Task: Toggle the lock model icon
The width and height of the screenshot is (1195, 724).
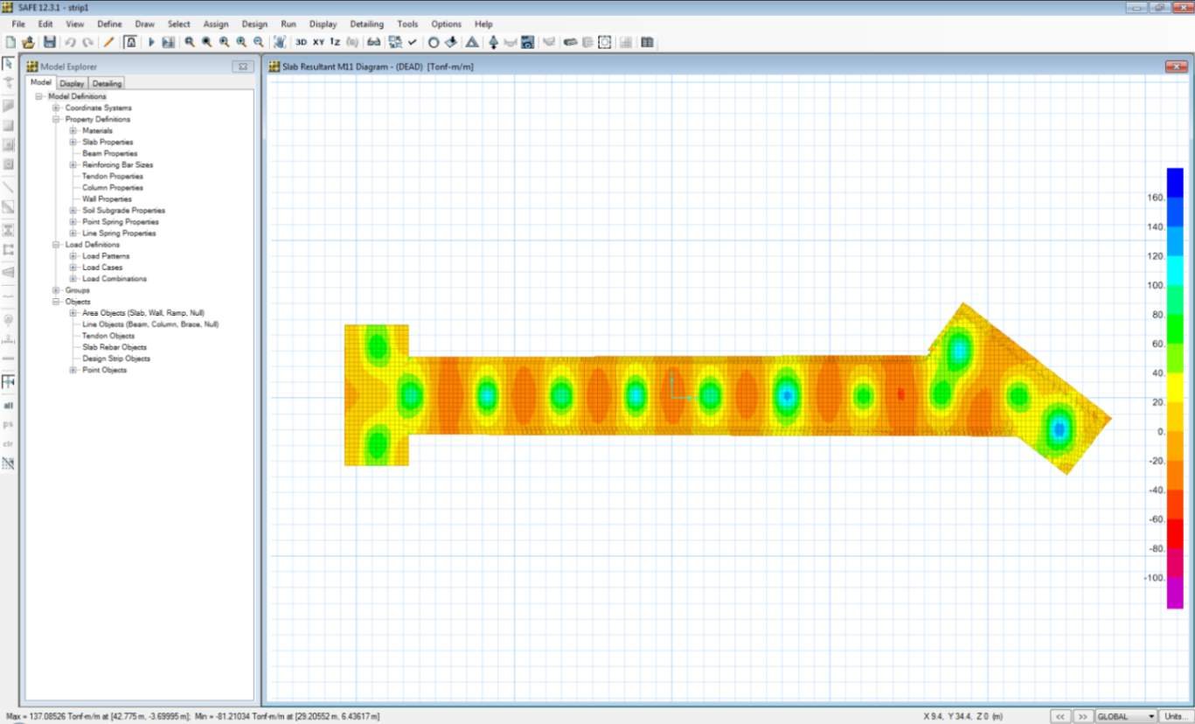Action: pos(129,42)
